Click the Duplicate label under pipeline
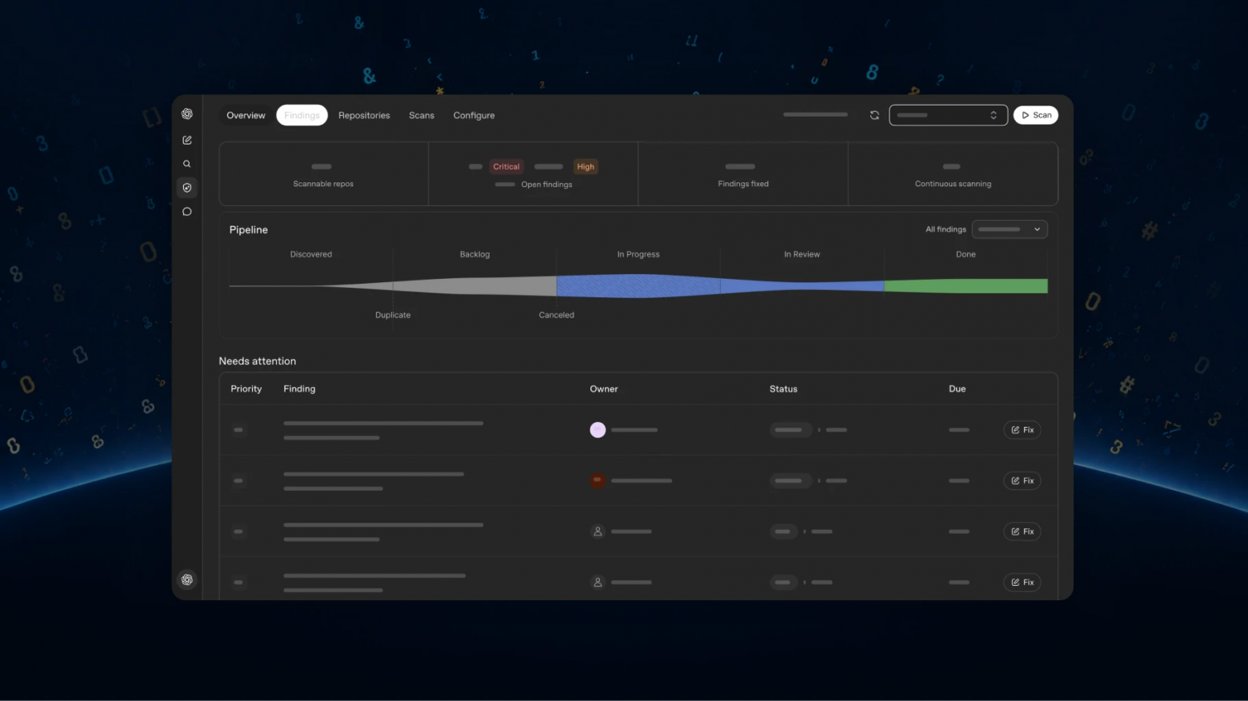 click(x=393, y=315)
